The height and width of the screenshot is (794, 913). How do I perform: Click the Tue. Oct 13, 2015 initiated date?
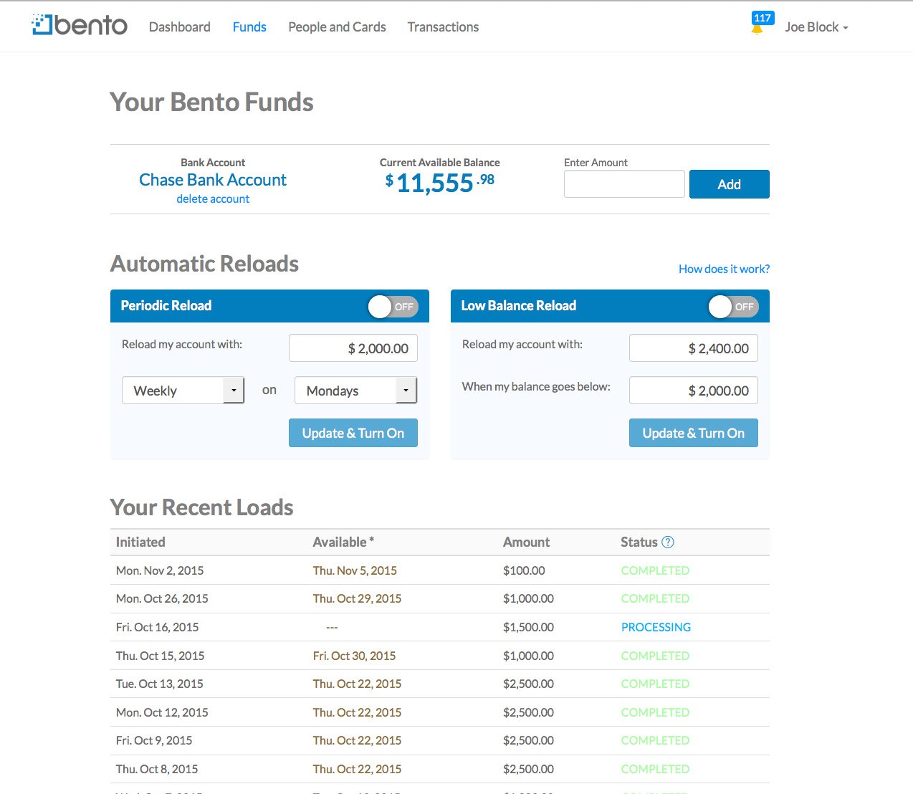(x=160, y=684)
